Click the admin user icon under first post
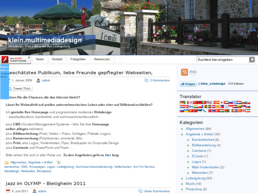Screen dimensions: 258x193 pos(38,80)
